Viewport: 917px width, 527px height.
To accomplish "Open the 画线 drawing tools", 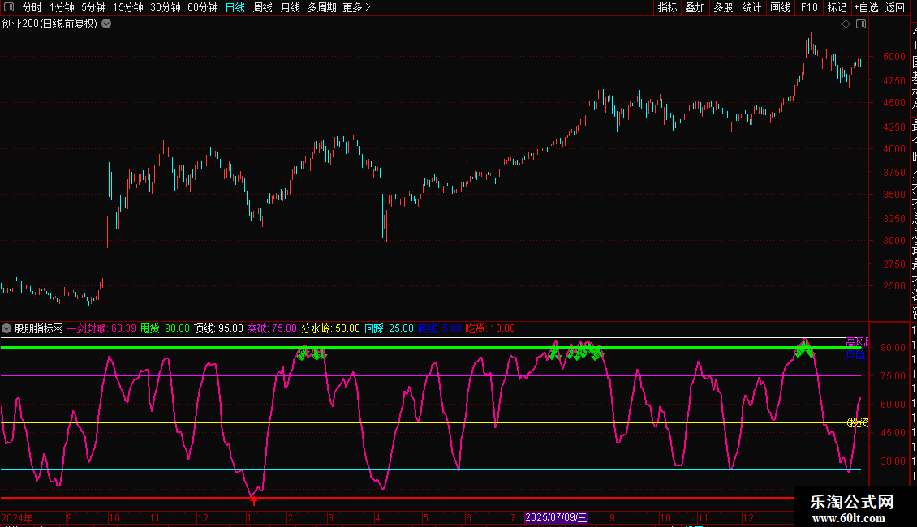I will coord(780,7).
